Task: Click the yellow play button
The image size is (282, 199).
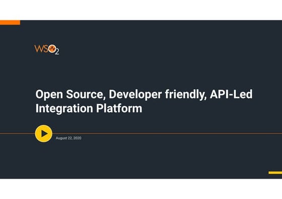Action: [44, 134]
